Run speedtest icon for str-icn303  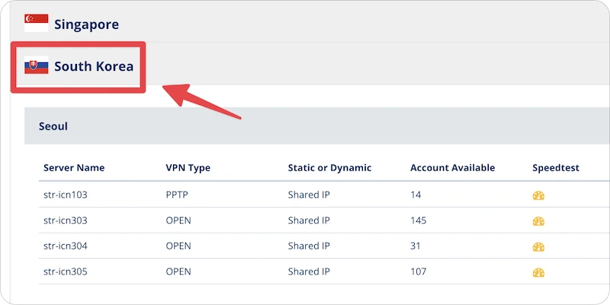click(538, 221)
